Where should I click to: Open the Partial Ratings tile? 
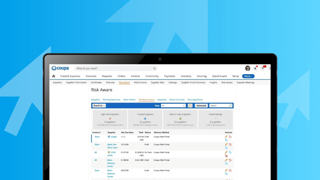[x=215, y=119]
